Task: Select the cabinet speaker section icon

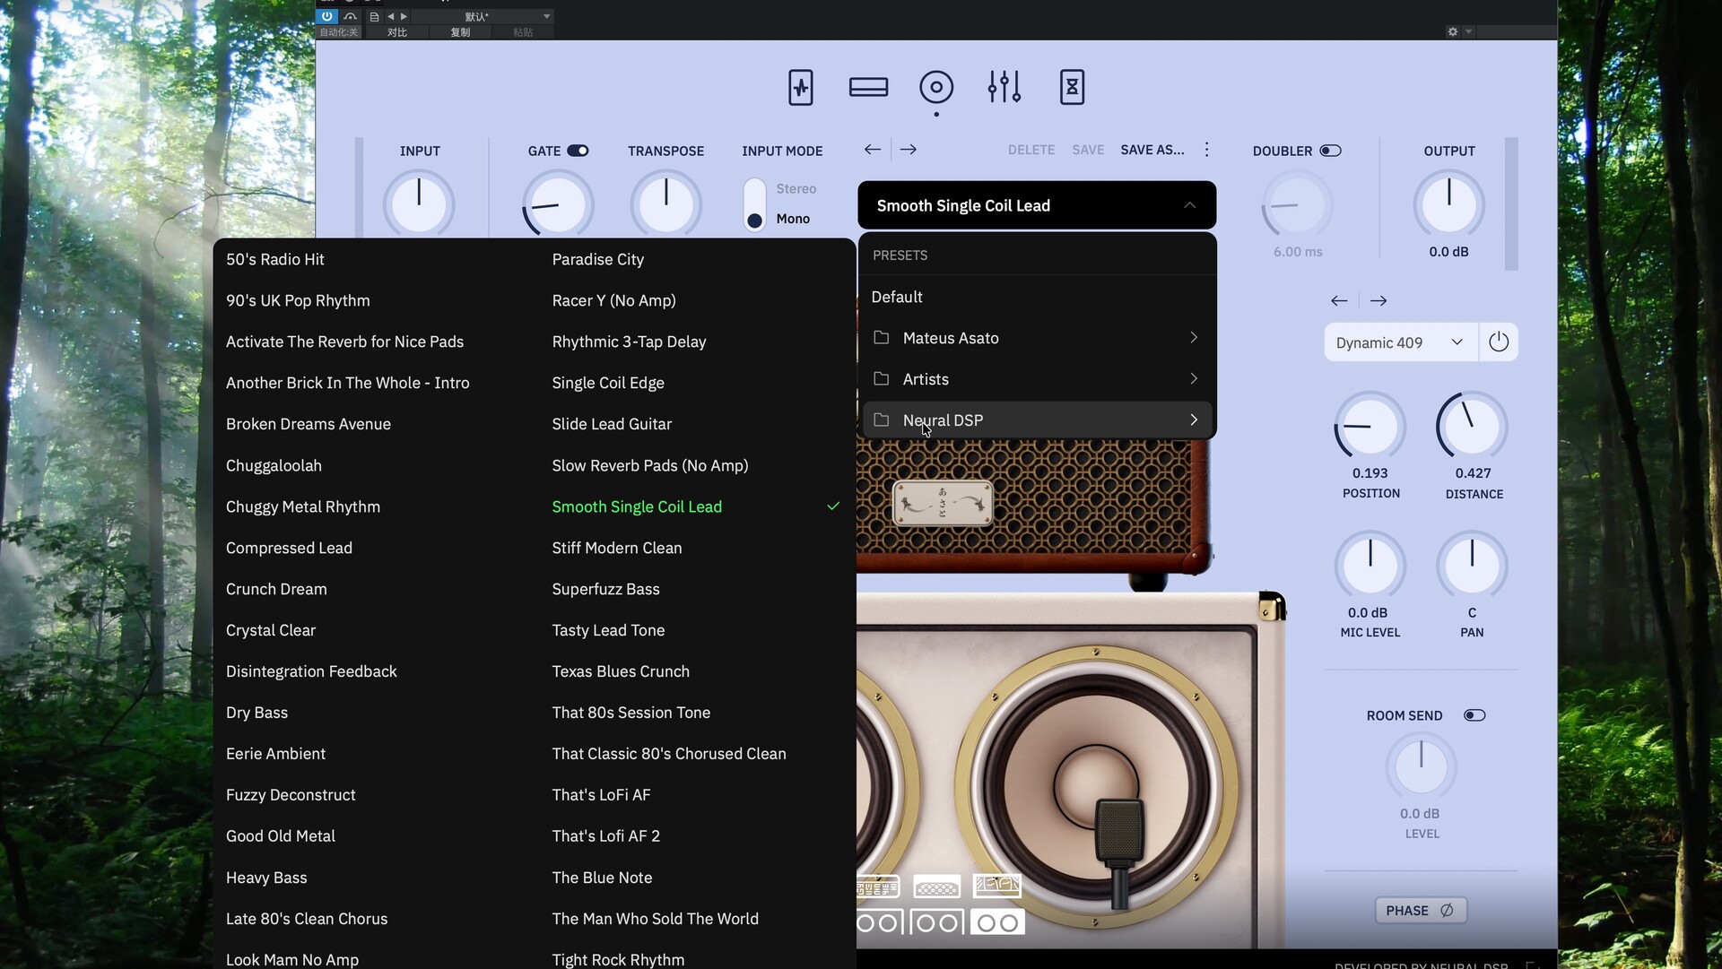Action: (935, 88)
